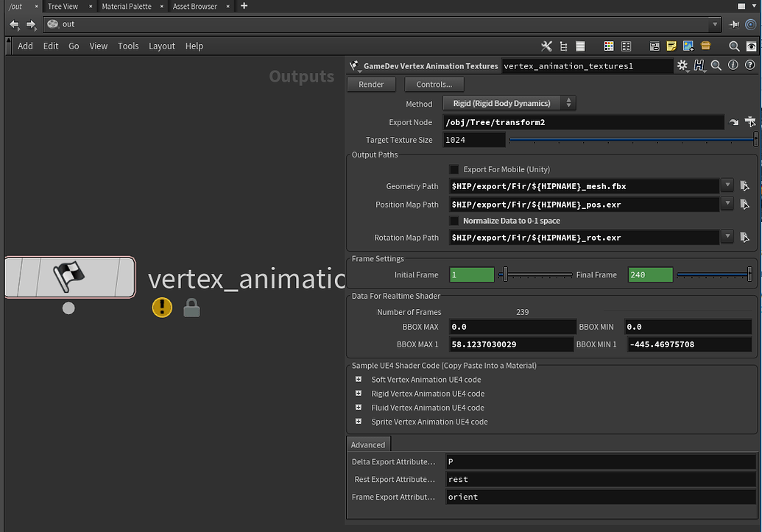
Task: Open the Go menu
Action: click(x=74, y=46)
